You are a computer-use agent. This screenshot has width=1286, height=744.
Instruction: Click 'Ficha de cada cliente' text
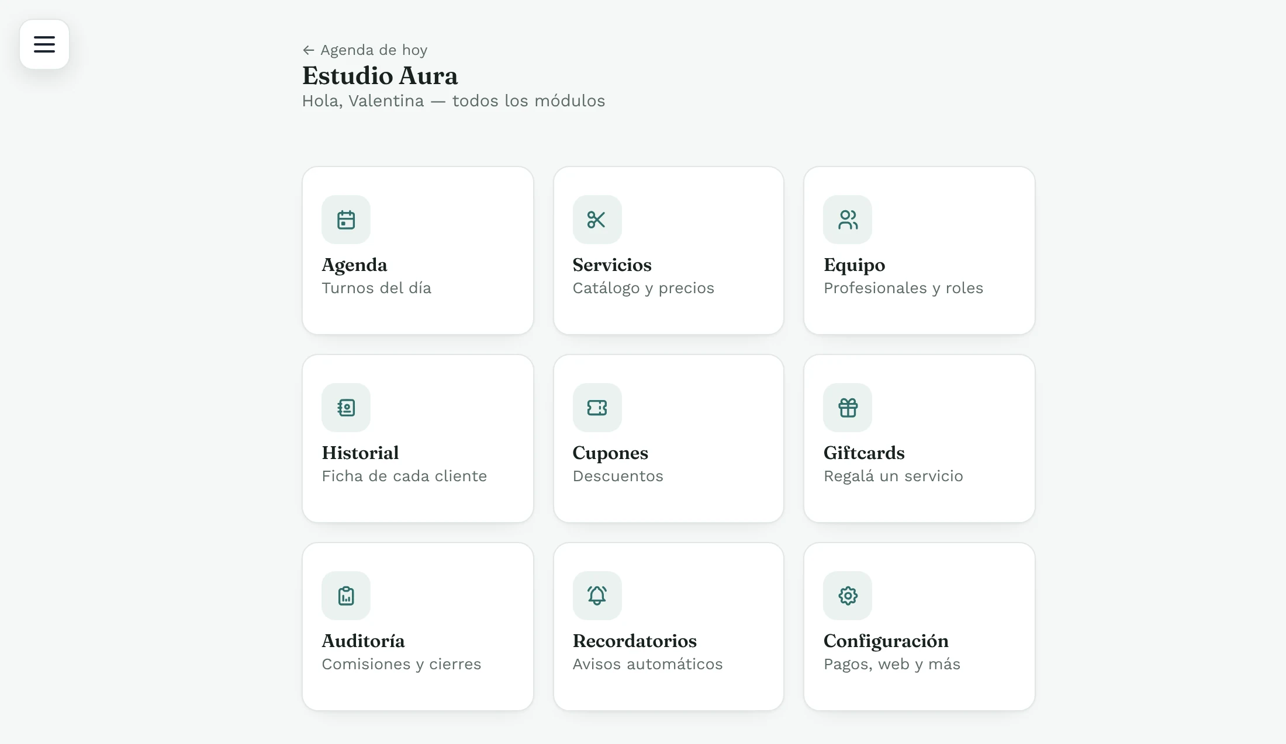[x=404, y=476]
